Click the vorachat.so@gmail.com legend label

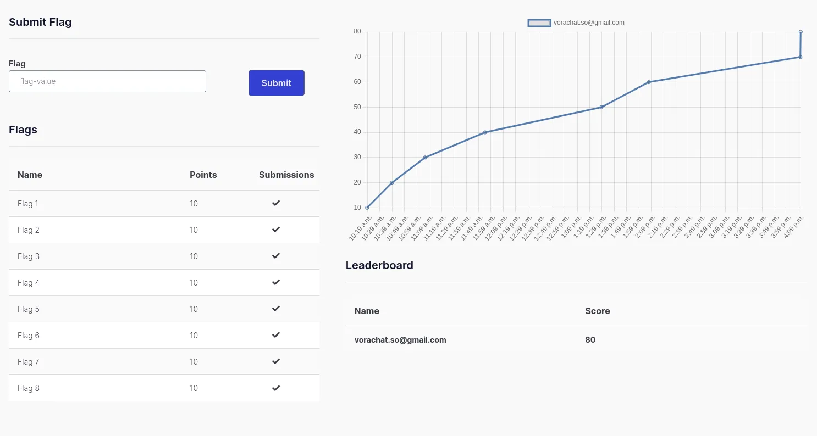click(589, 23)
